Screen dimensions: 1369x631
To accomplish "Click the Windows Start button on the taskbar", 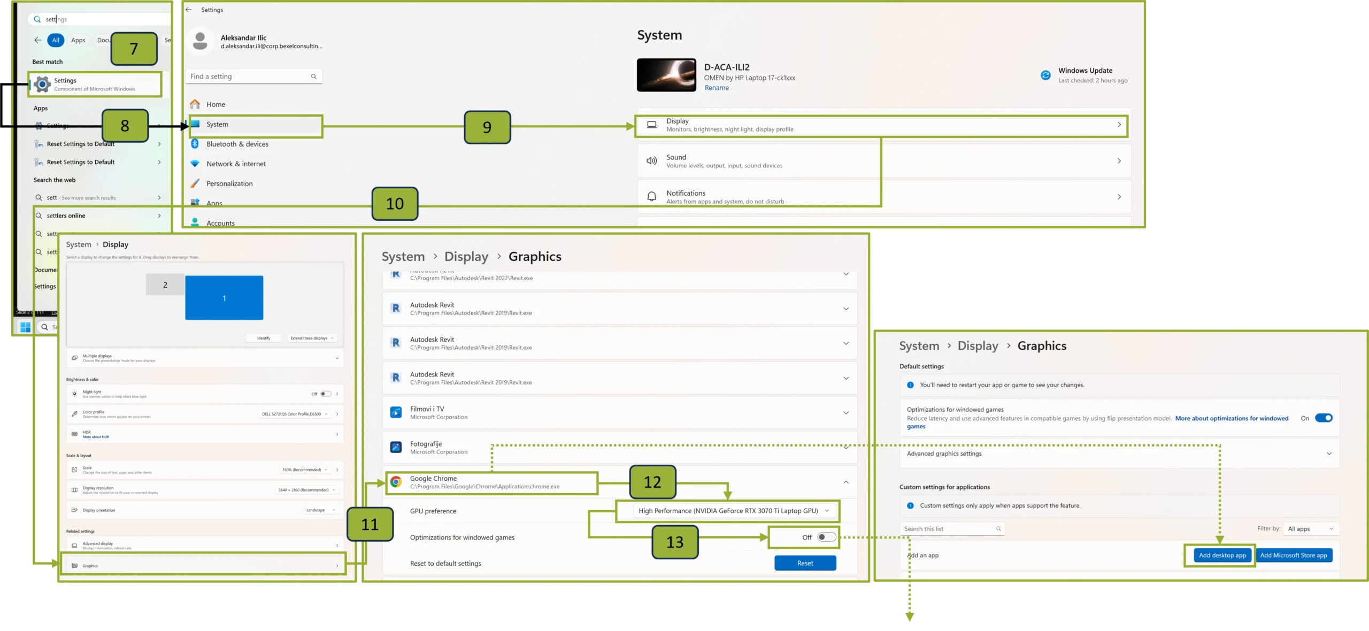I will click(x=25, y=327).
